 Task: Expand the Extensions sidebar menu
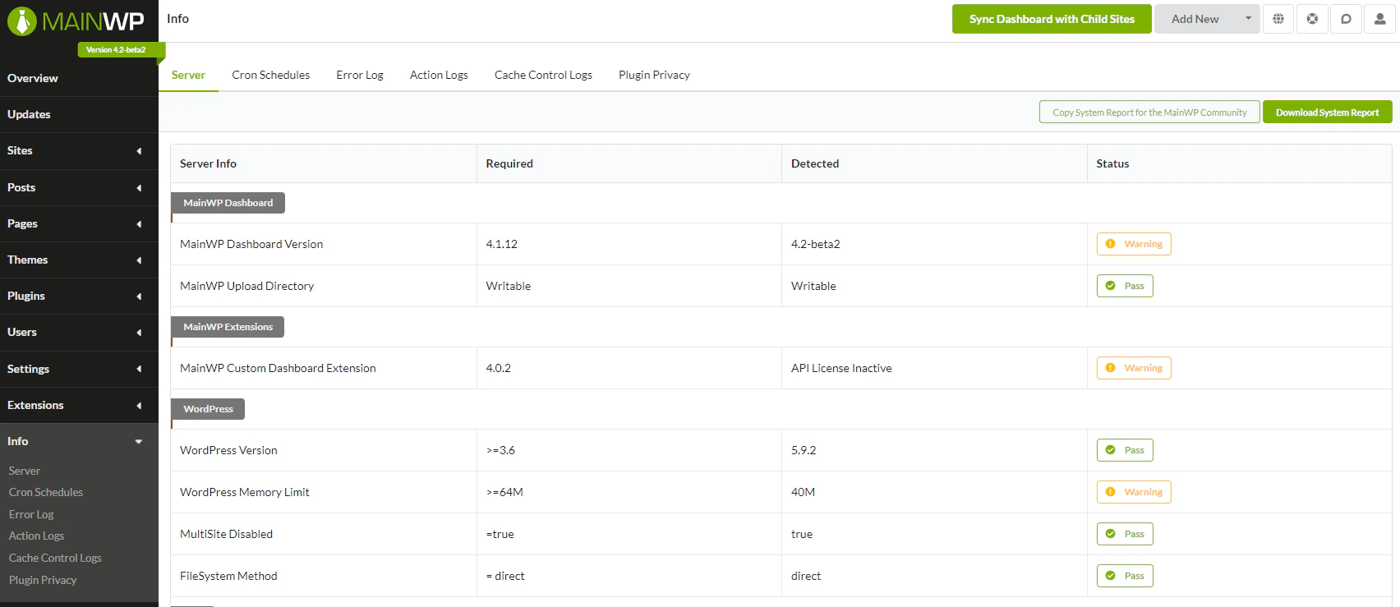tap(79, 405)
